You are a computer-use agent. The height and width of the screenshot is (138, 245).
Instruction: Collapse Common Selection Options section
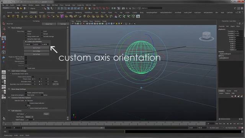[x=9, y=98]
